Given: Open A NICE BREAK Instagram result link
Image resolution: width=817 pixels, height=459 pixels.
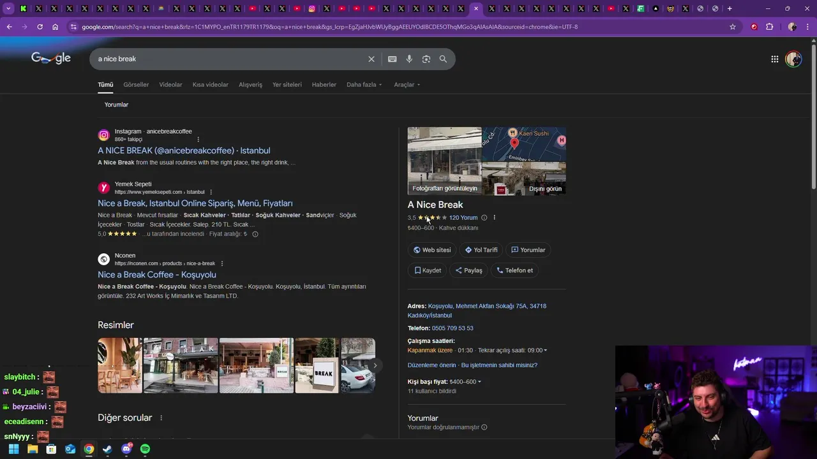Looking at the screenshot, I should pos(184,150).
